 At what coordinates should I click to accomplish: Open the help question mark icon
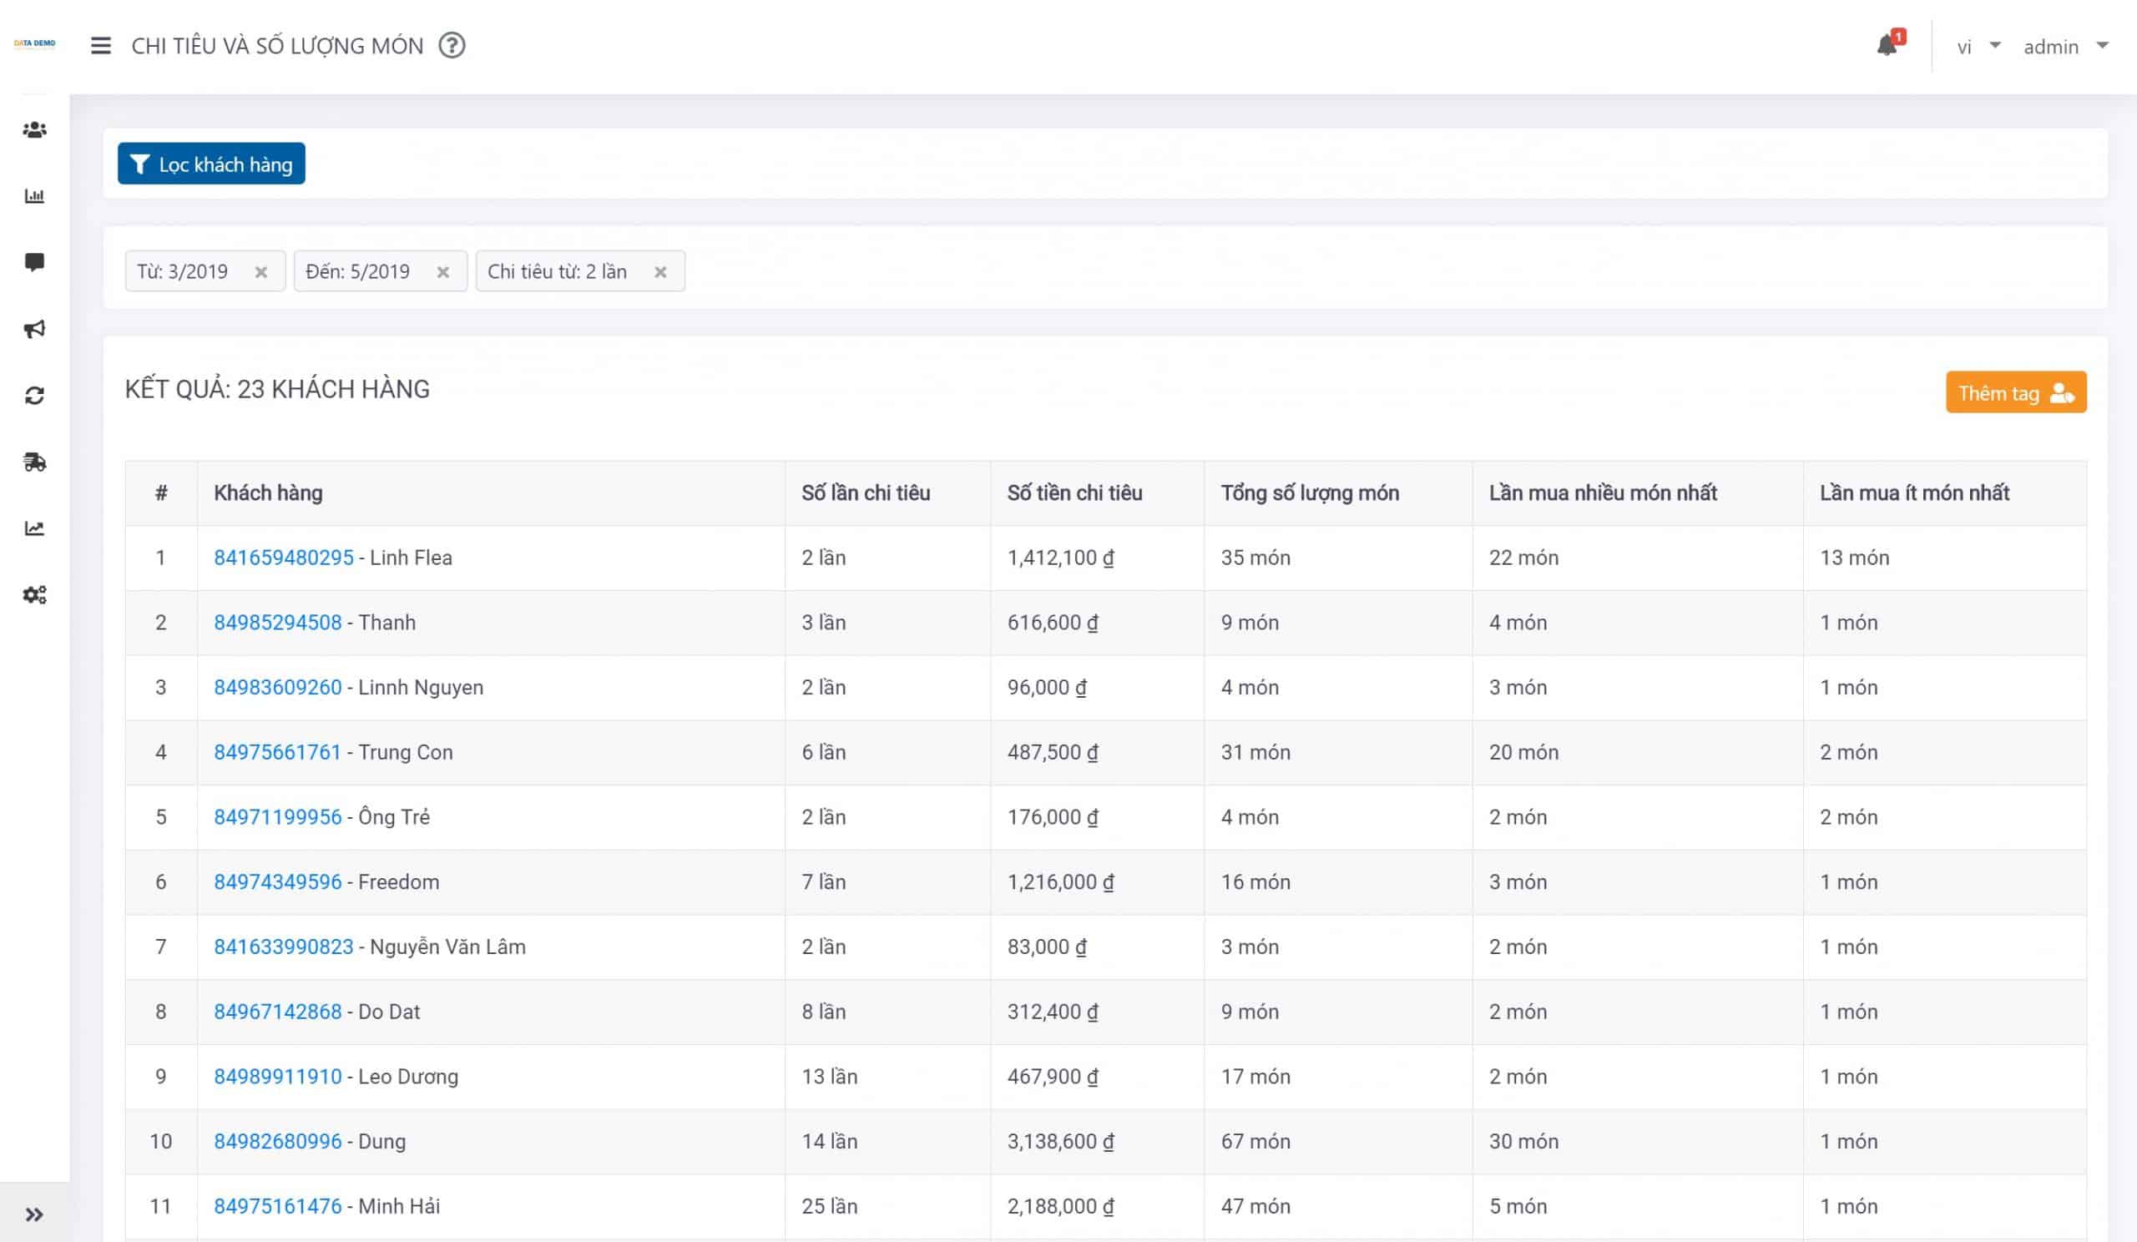pyautogui.click(x=452, y=45)
